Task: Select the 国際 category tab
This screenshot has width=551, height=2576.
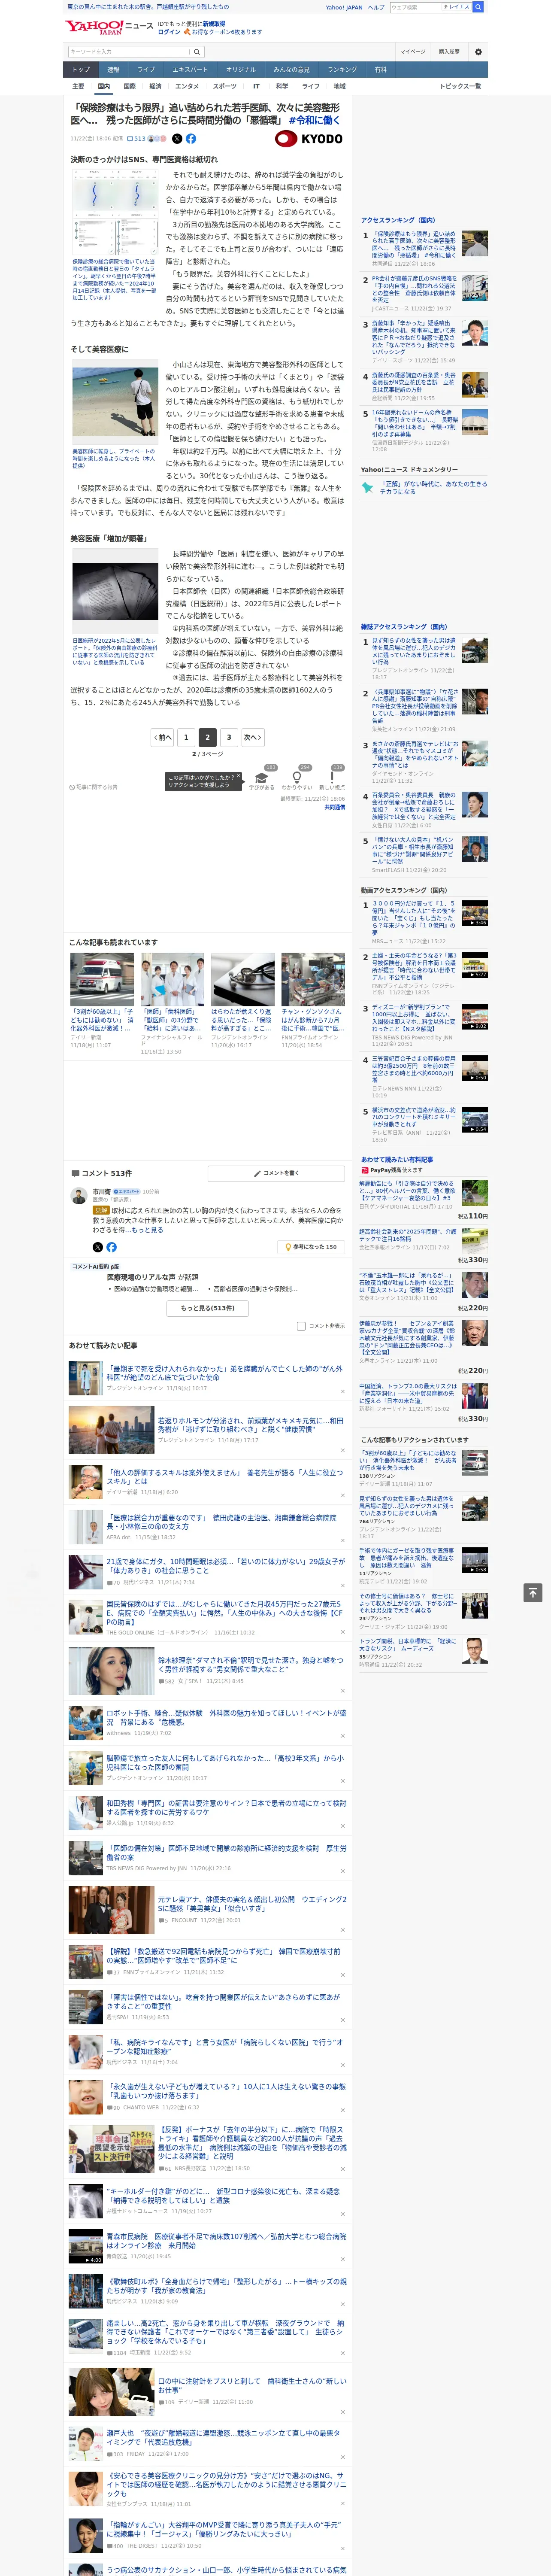Action: pos(129,86)
